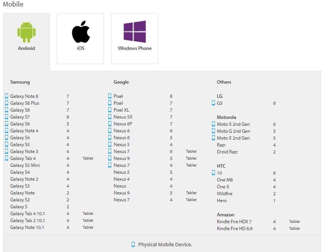324x252 pixels.
Task: Click the physical device icon beside Moto X 2nd Gen
Action: [x=213, y=124]
